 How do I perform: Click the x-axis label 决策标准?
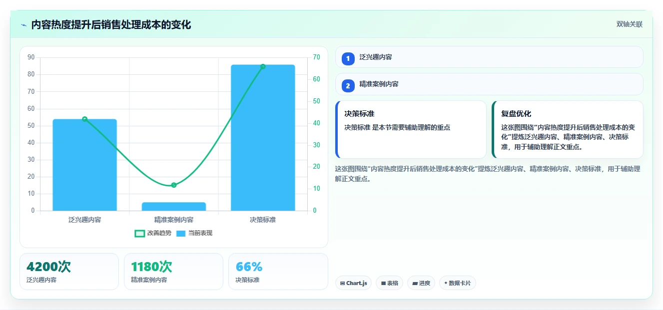(x=263, y=220)
